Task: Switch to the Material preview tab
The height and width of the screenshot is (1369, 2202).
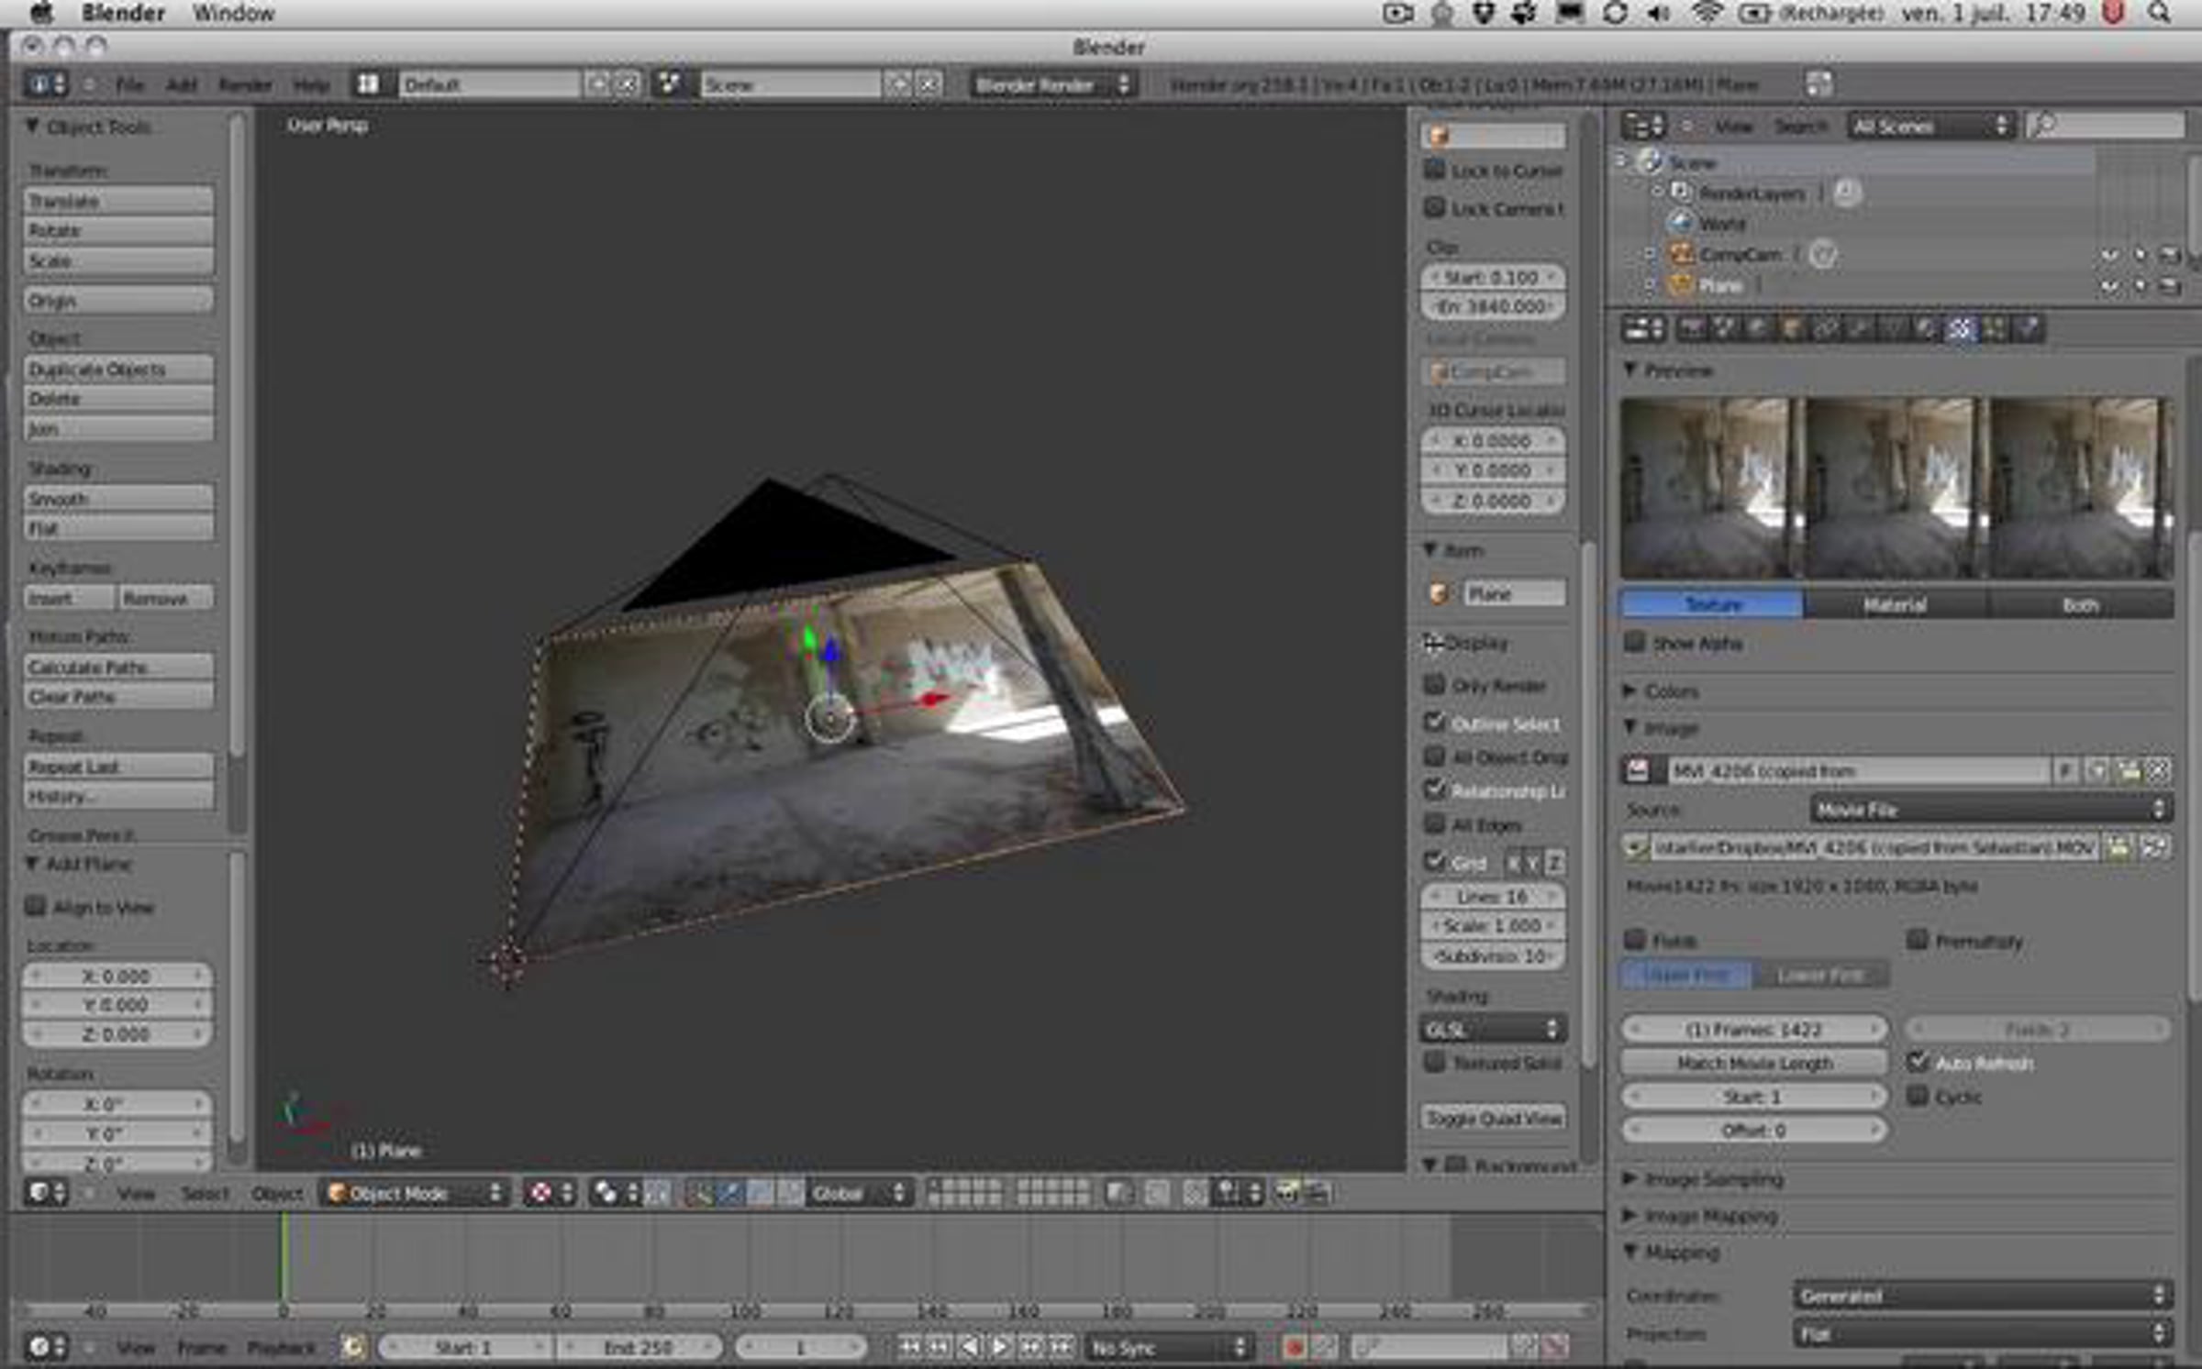Action: [x=1895, y=604]
